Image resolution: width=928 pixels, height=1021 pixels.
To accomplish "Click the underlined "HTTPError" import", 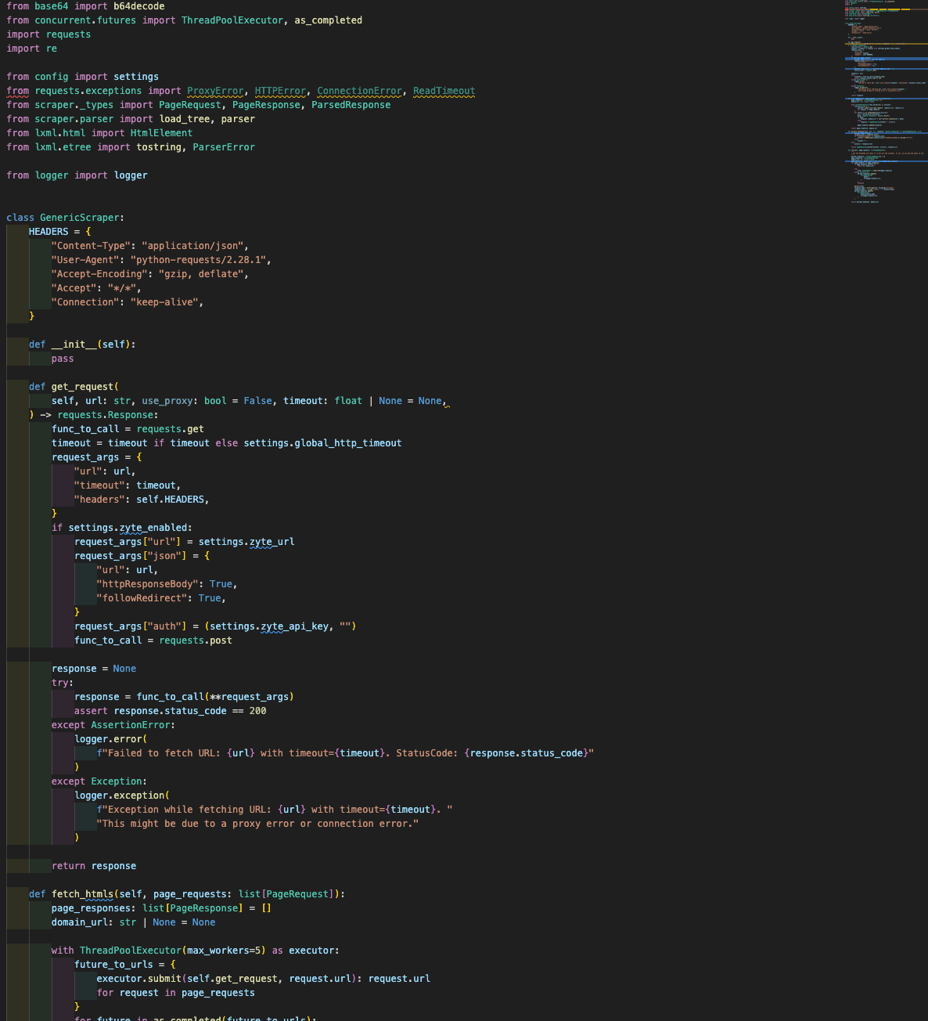I will coord(280,91).
